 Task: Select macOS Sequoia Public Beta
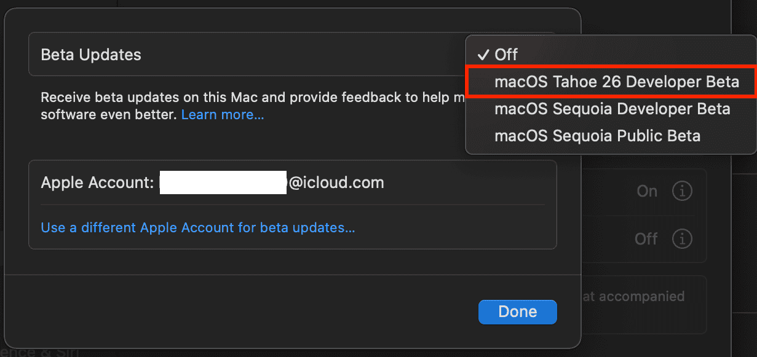(x=597, y=136)
